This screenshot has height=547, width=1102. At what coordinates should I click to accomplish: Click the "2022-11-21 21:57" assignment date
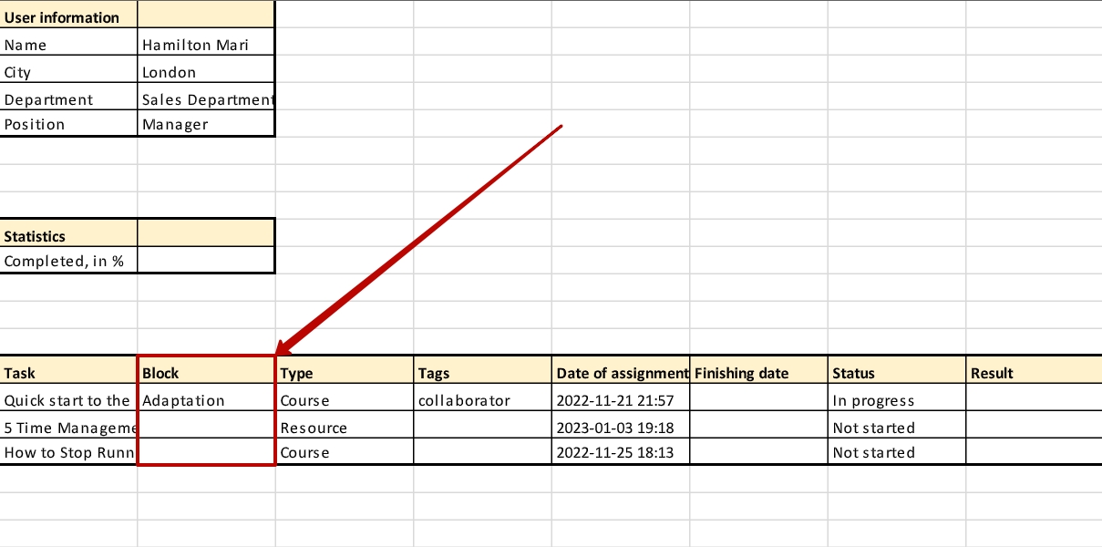tap(621, 398)
